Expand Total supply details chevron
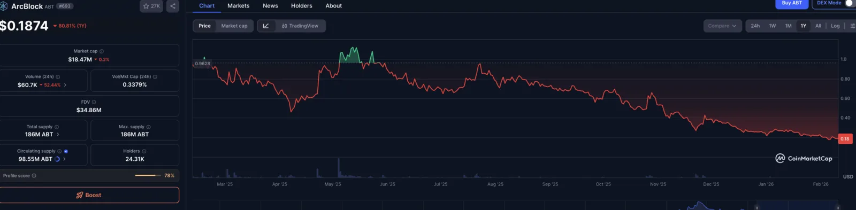 (x=58, y=135)
